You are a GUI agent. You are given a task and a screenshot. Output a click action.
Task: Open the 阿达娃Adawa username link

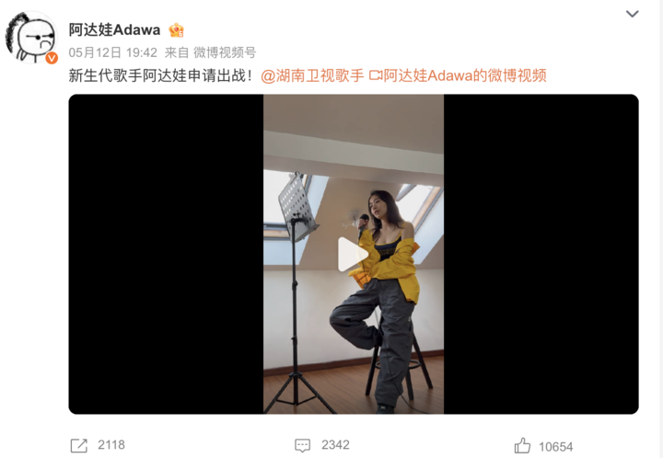114,30
